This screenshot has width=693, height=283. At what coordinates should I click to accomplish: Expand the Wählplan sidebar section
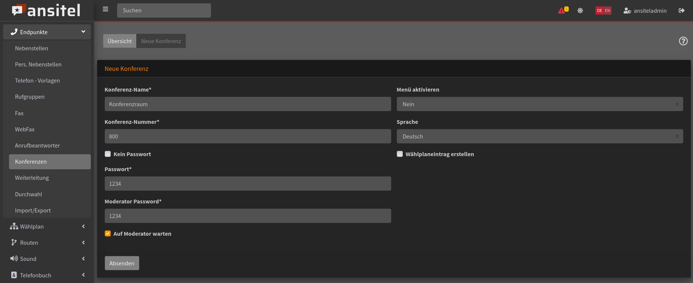(47, 226)
